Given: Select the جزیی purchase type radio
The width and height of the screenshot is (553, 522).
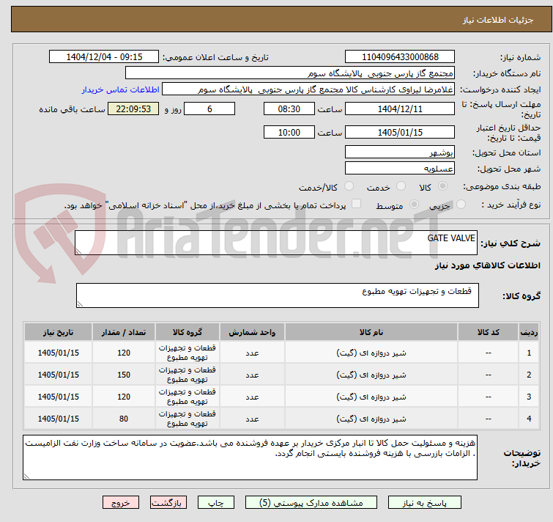Looking at the screenshot, I should (461, 205).
